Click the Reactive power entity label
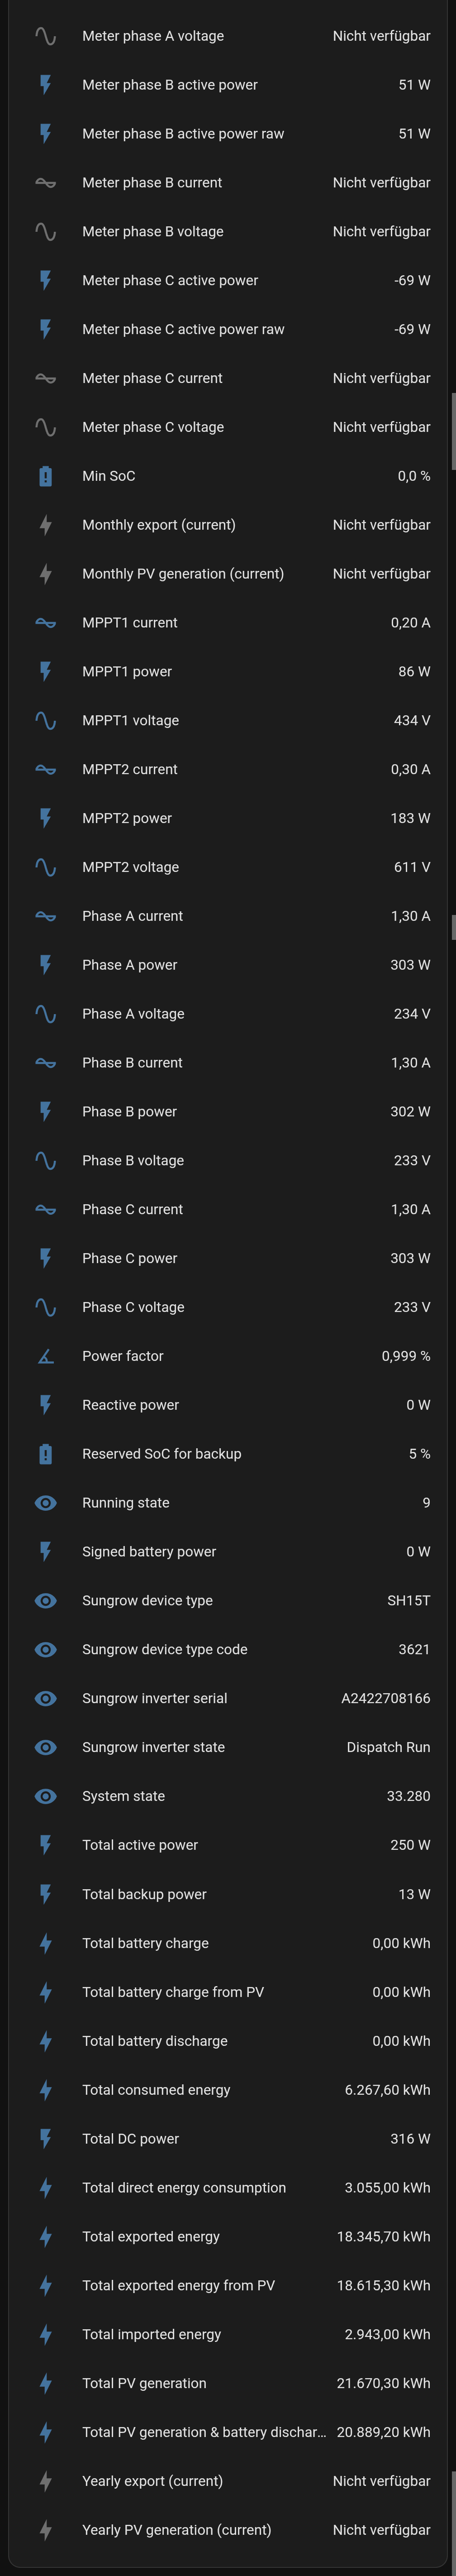Viewport: 456px width, 2576px height. 130,1405
